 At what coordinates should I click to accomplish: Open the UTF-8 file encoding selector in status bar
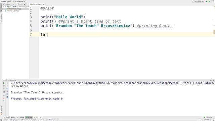(x=206, y=120)
